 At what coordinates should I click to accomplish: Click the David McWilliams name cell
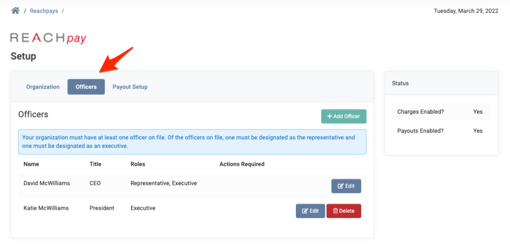pos(46,183)
